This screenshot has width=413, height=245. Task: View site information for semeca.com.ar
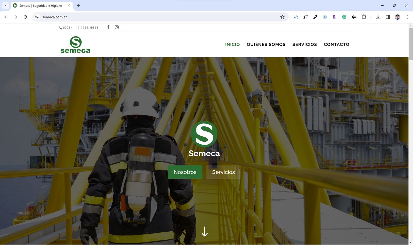point(37,17)
